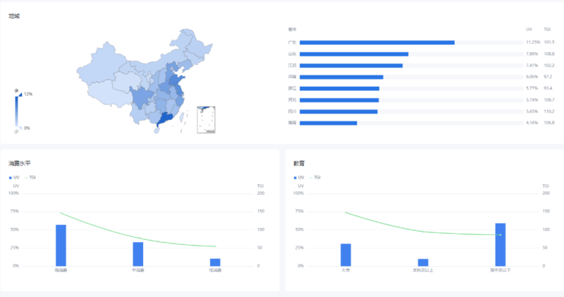Click the South China Sea inset map

click(206, 120)
